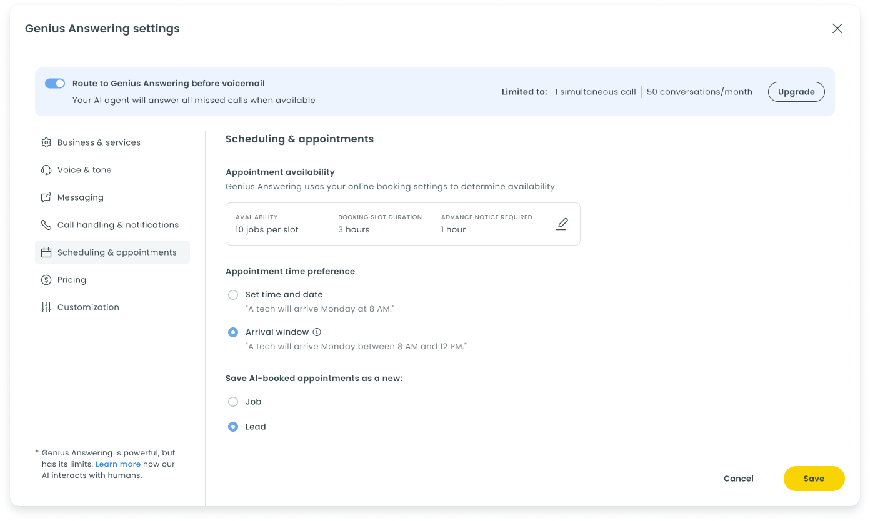Select the Arrival window radio button

(233, 332)
